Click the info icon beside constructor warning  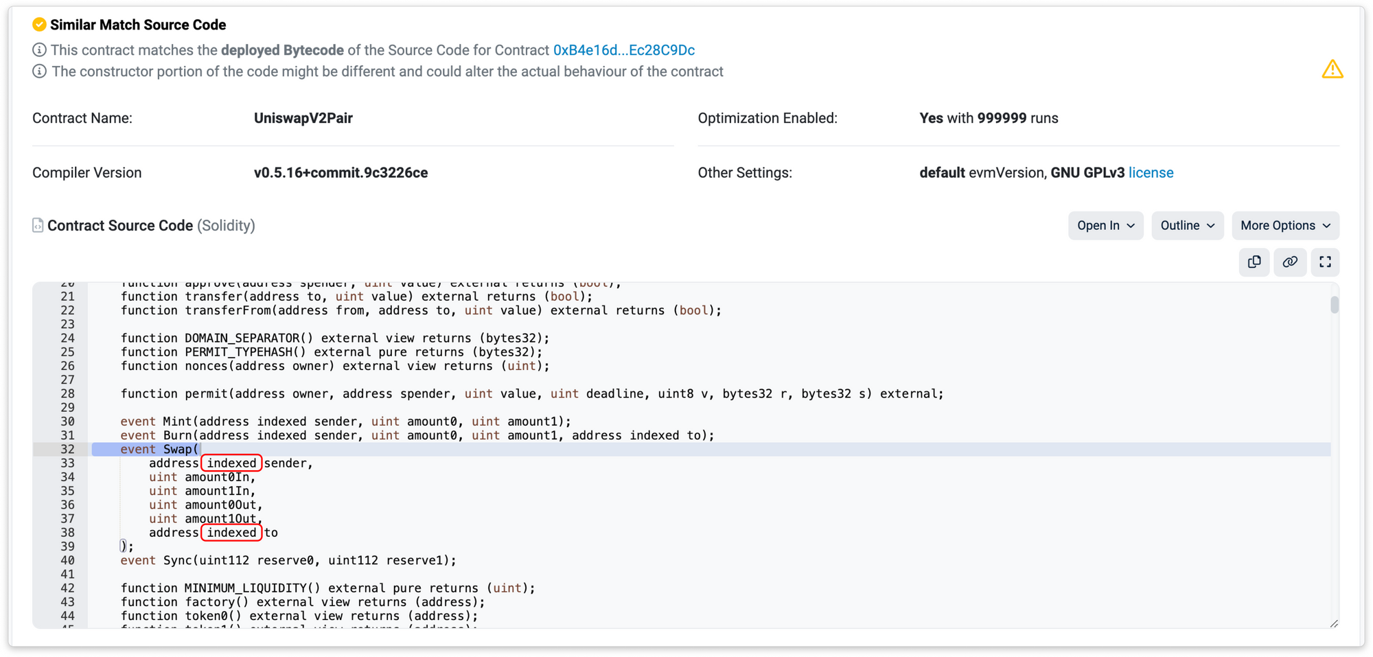39,71
